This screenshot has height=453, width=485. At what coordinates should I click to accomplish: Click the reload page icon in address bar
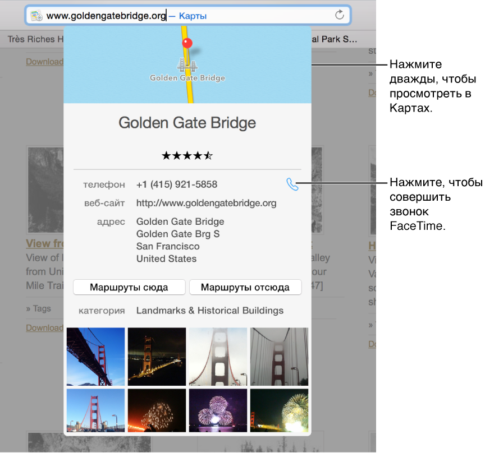[339, 15]
